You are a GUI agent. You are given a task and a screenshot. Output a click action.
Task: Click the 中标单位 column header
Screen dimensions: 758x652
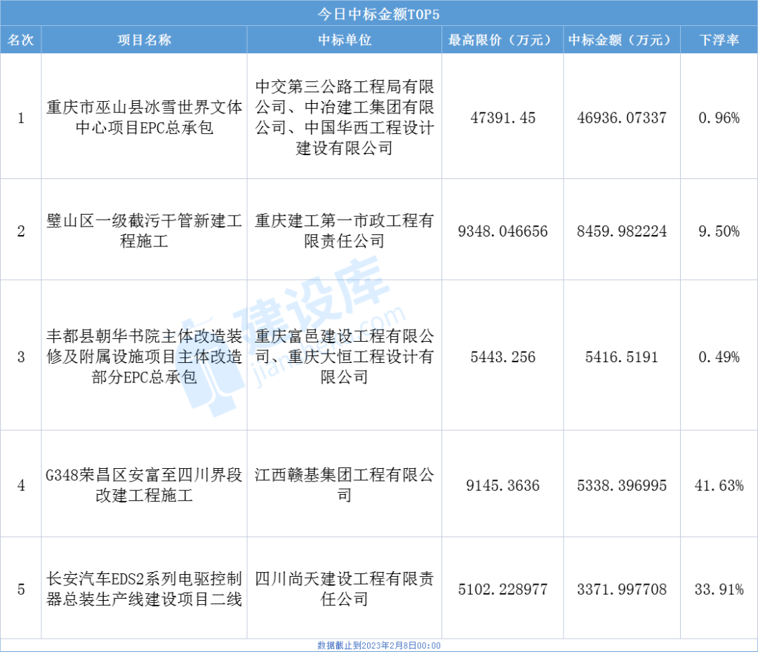click(344, 40)
